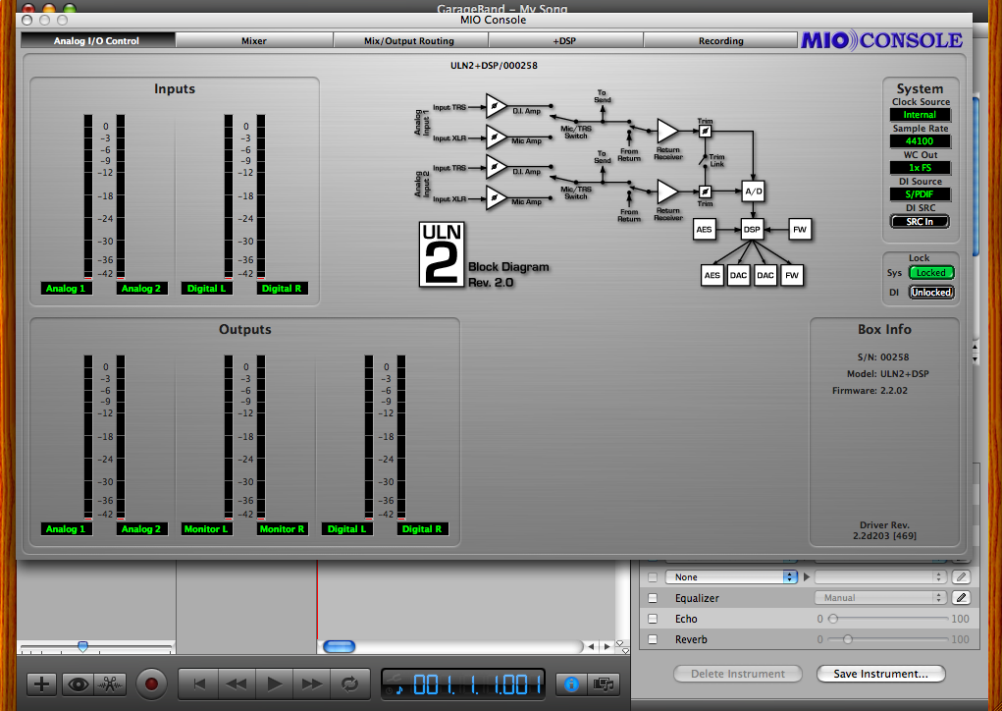This screenshot has height=711, width=1002.
Task: Show Track Info with the blue info icon
Action: (572, 684)
